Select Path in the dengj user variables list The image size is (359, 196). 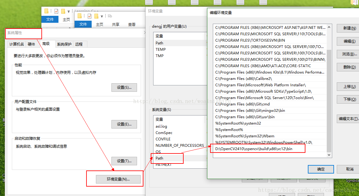(180, 43)
